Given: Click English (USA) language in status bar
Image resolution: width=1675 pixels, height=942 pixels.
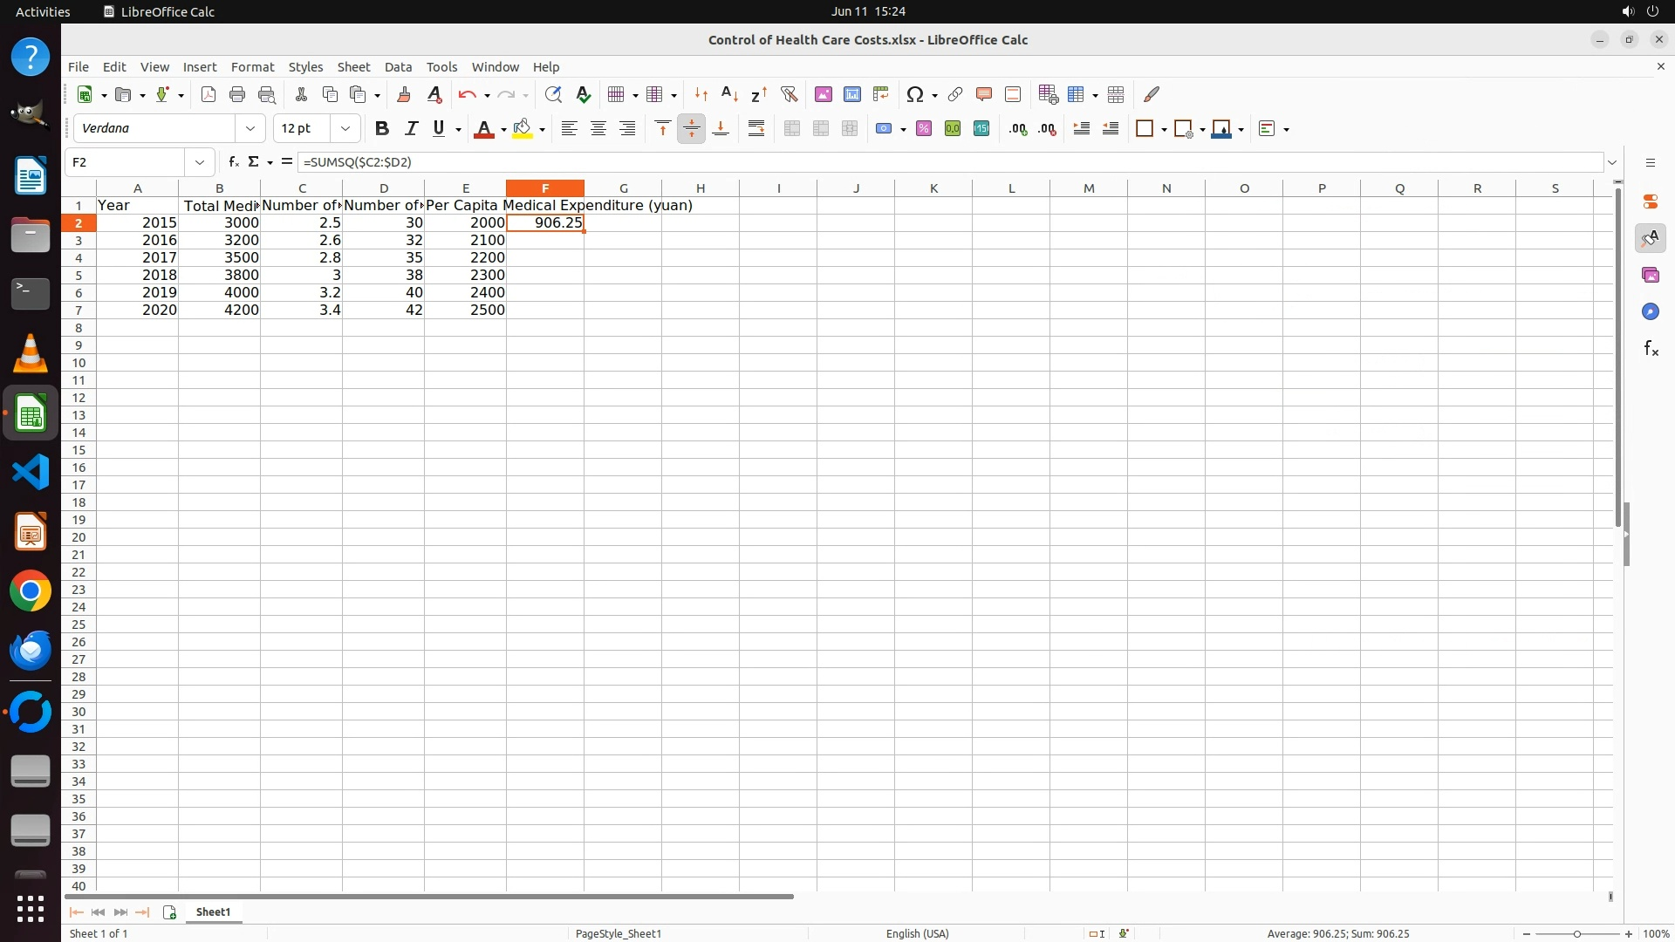Looking at the screenshot, I should tap(917, 933).
